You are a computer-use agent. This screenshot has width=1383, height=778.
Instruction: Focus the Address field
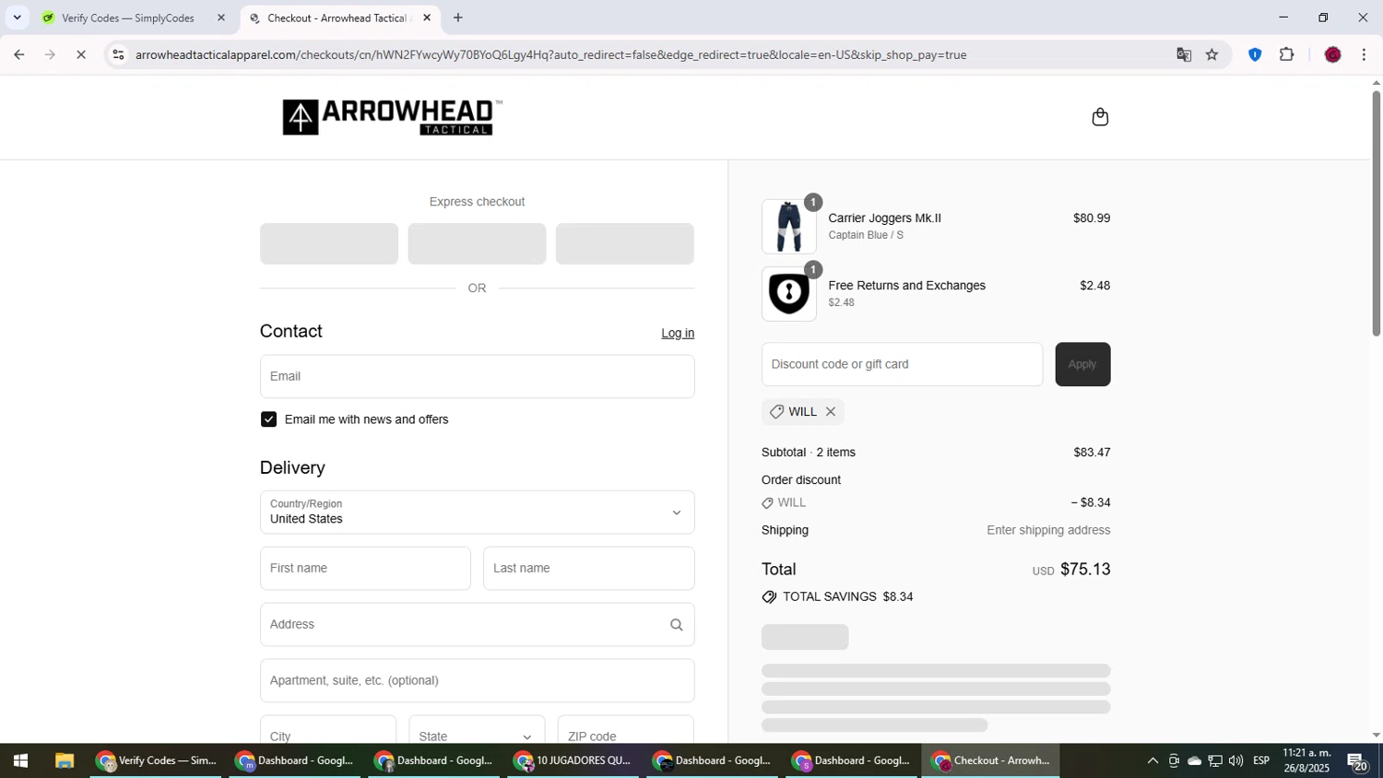click(x=477, y=625)
